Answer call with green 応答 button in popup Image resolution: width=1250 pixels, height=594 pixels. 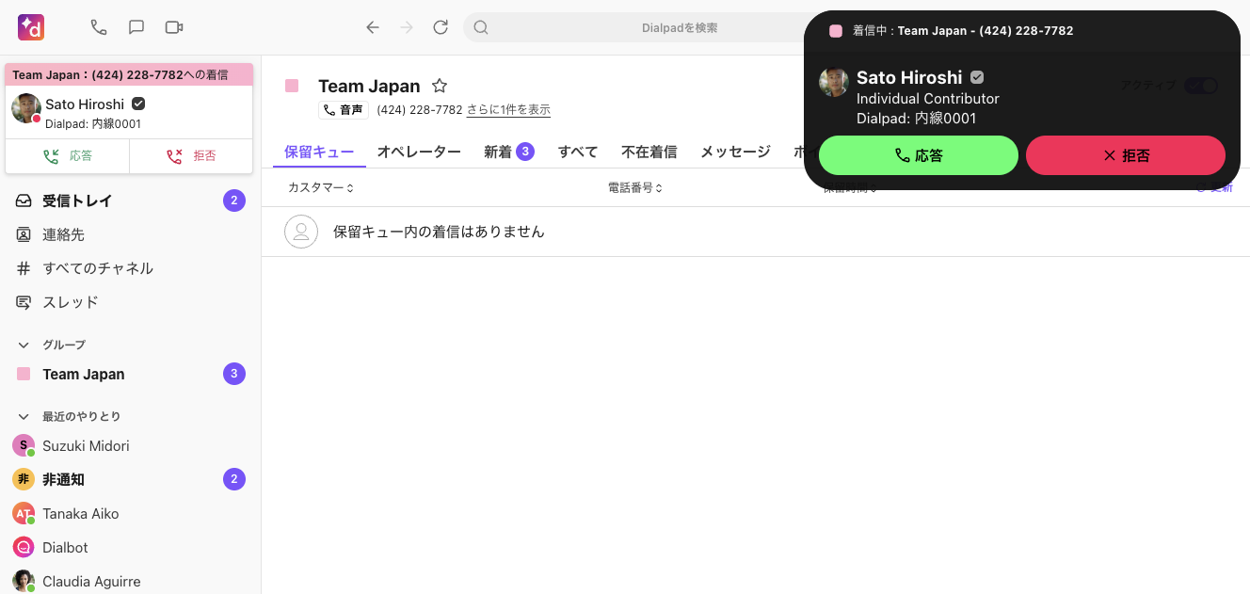pyautogui.click(x=919, y=155)
